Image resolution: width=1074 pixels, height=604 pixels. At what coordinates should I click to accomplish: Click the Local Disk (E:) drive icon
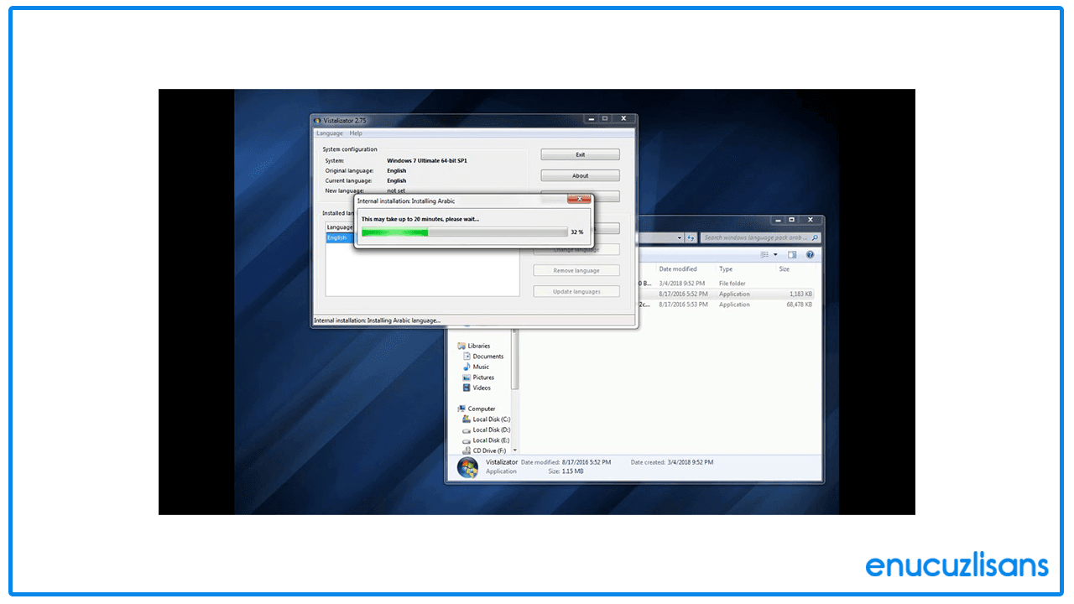coord(467,440)
